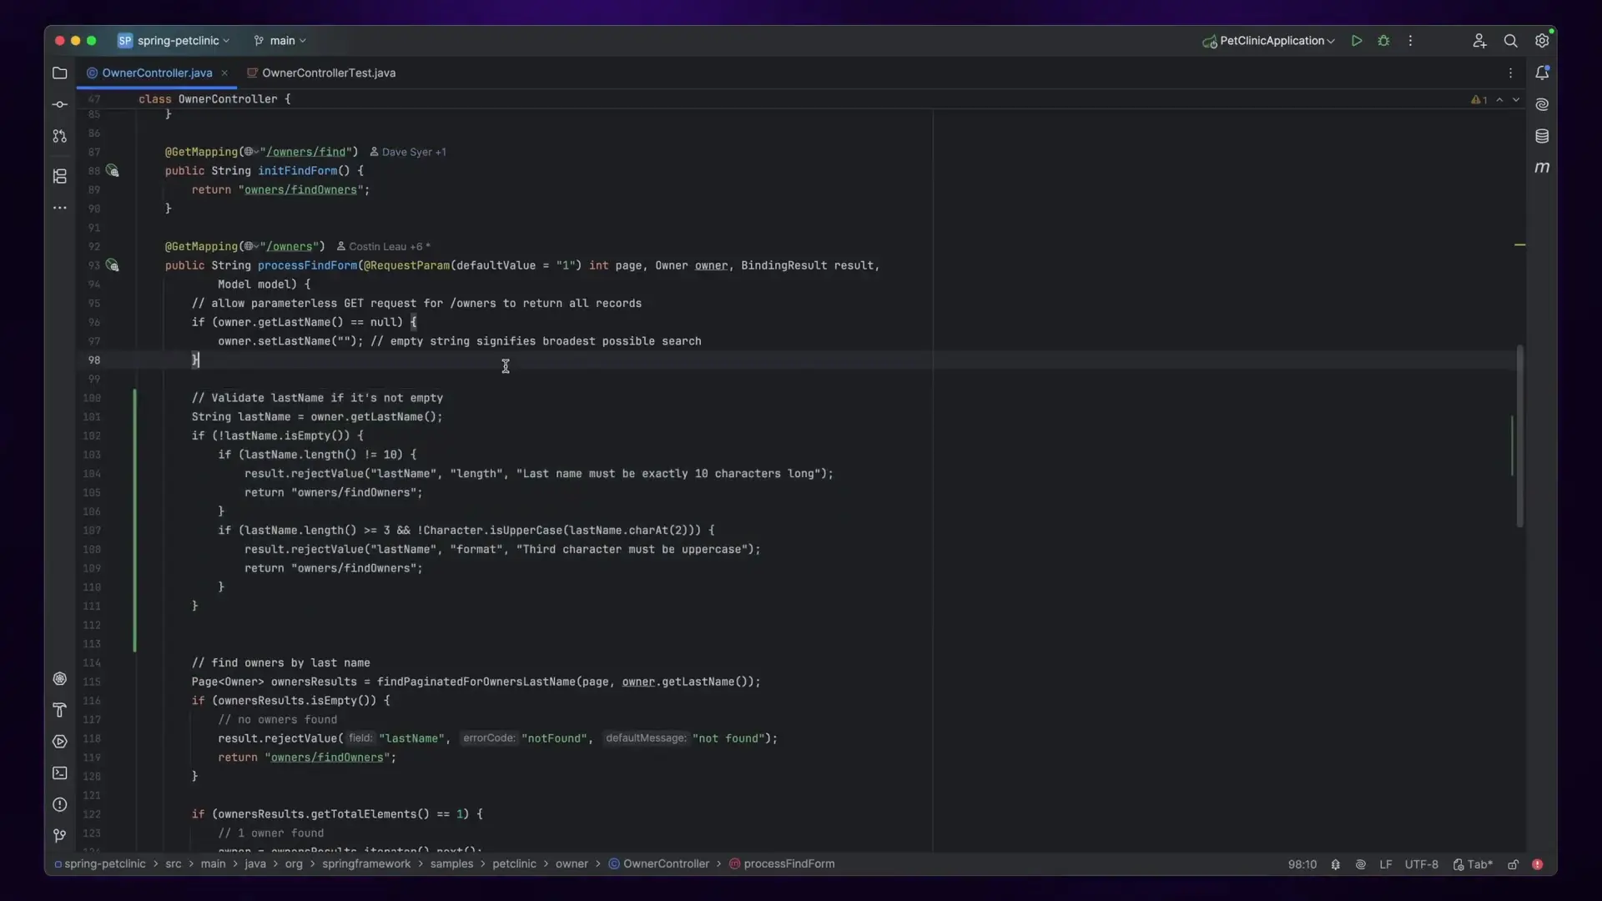The width and height of the screenshot is (1602, 901).
Task: Click springframework breadcrumb segment
Action: 366,864
